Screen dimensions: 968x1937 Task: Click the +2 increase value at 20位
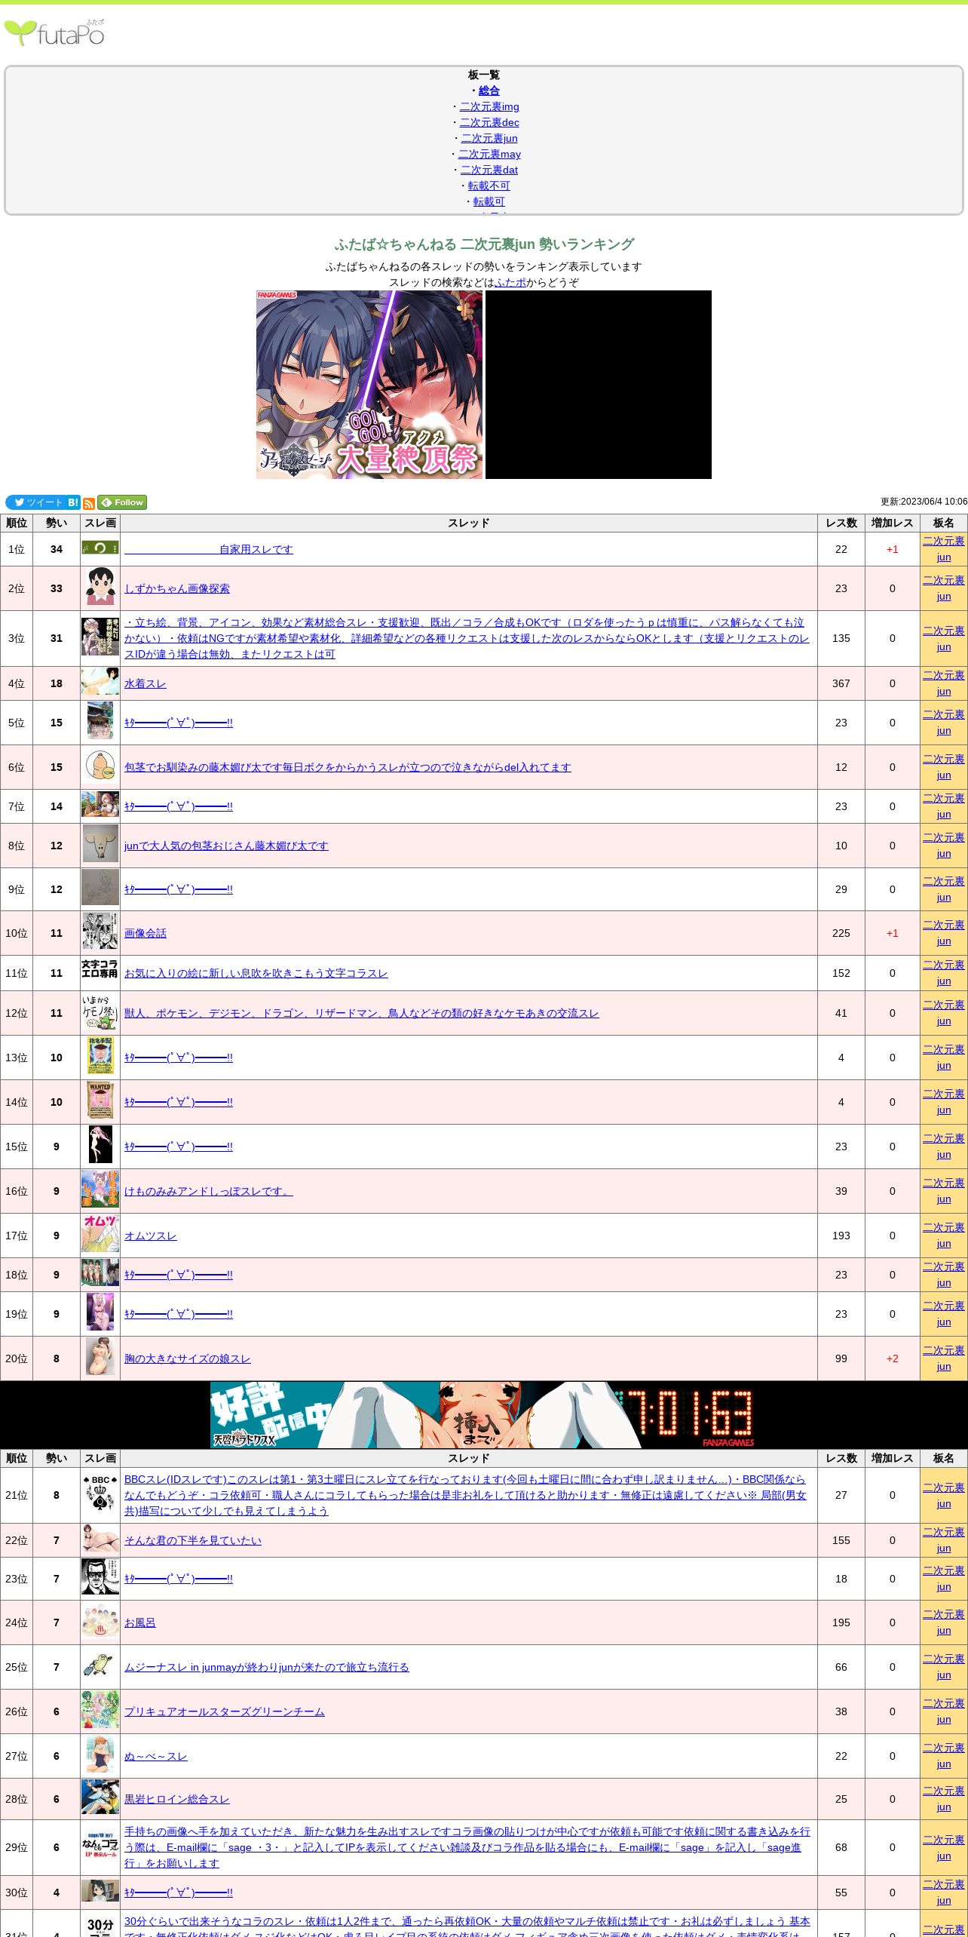[x=893, y=1358]
